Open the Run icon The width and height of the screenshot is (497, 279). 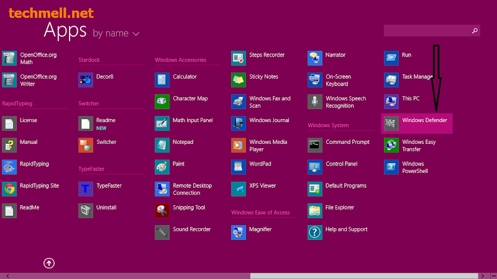(x=391, y=58)
